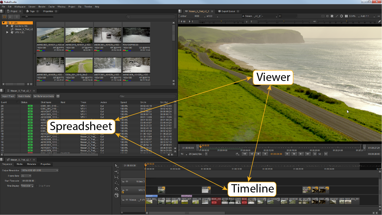Viewport: 382px width, 215px height.
Task: Adjust the project bin thumbnail size slider
Action: (26, 17)
